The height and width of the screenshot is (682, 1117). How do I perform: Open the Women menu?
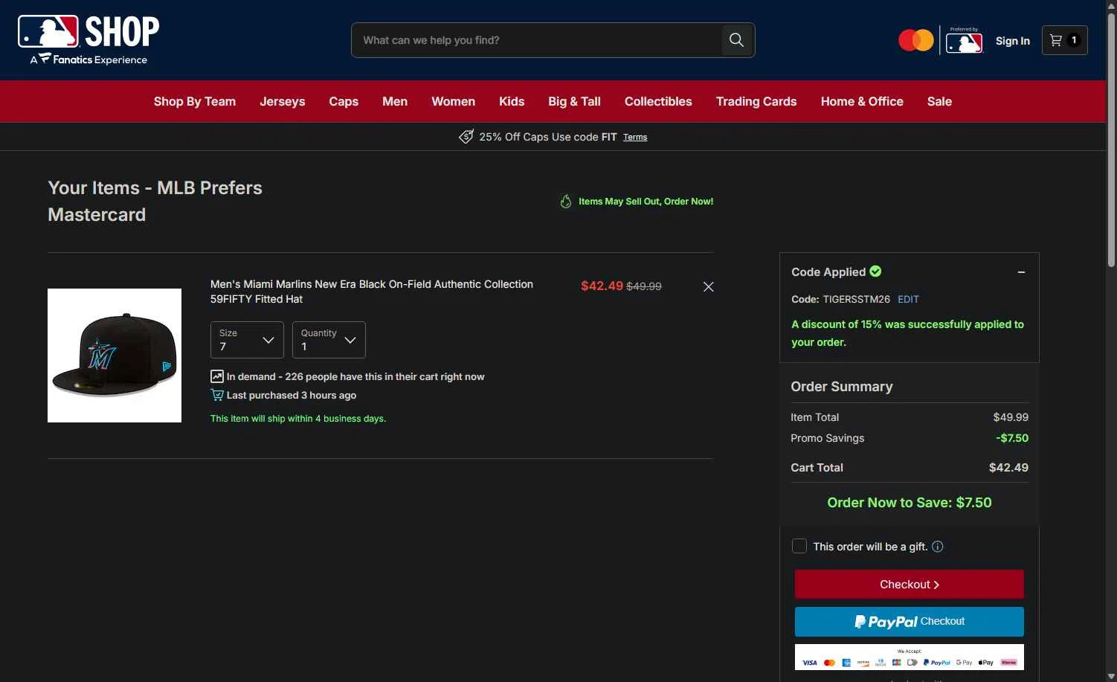454,101
